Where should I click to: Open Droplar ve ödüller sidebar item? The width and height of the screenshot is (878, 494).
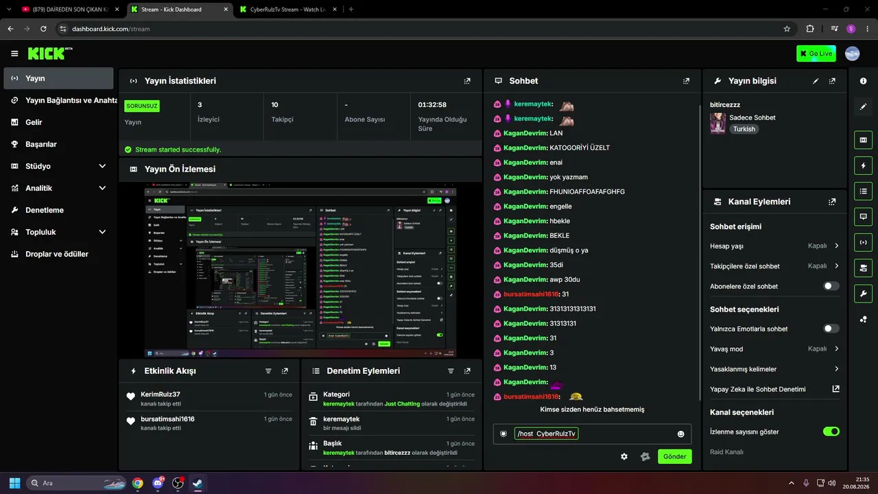58,254
